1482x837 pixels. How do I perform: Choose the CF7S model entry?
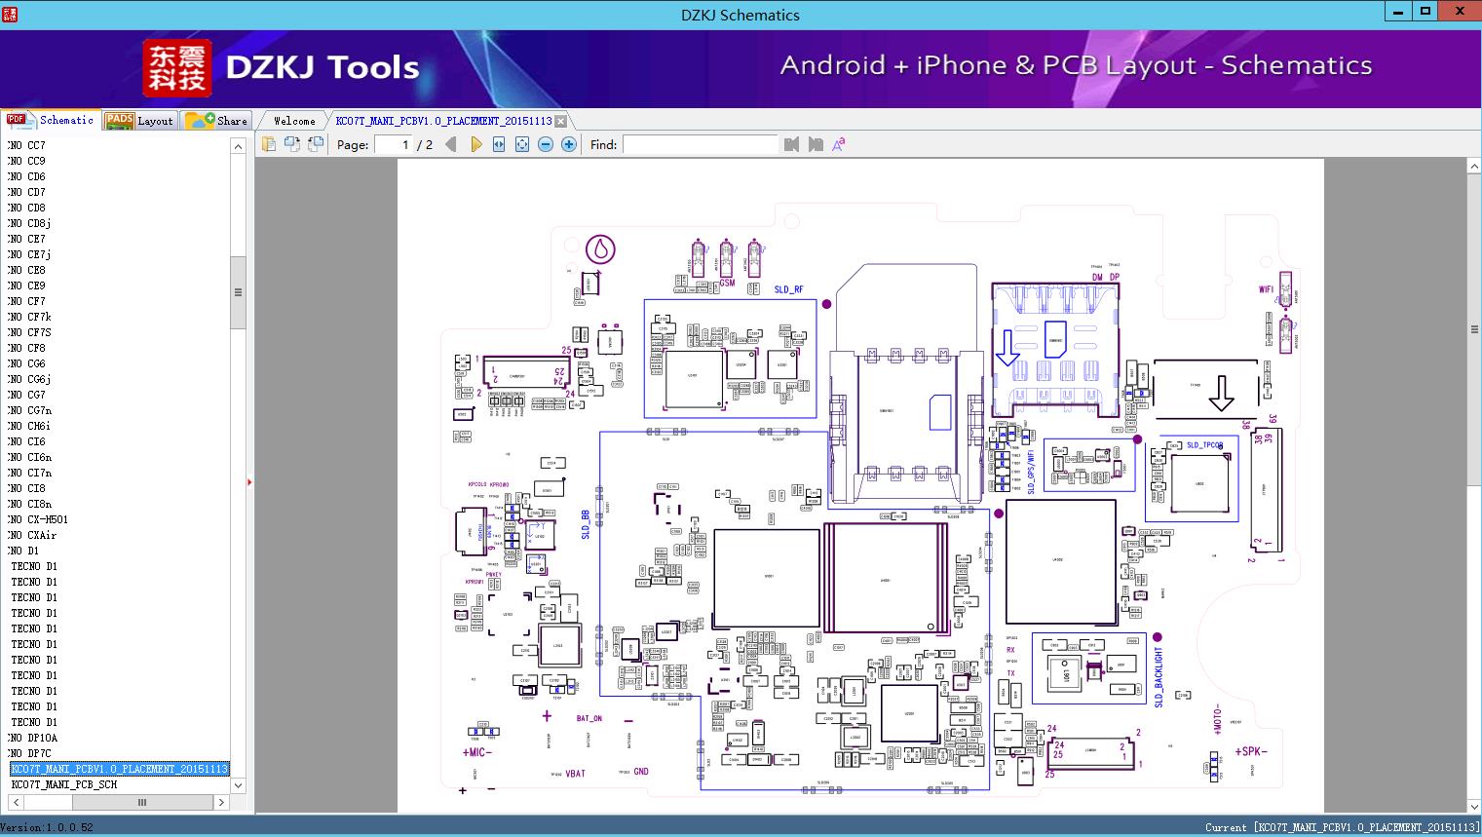[x=29, y=332]
